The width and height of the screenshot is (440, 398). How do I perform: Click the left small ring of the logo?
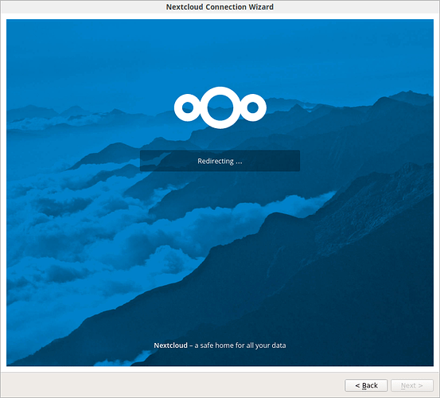tap(187, 107)
